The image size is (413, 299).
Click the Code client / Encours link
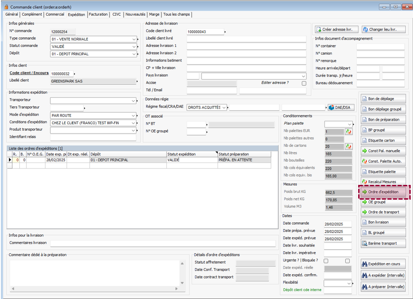29,74
